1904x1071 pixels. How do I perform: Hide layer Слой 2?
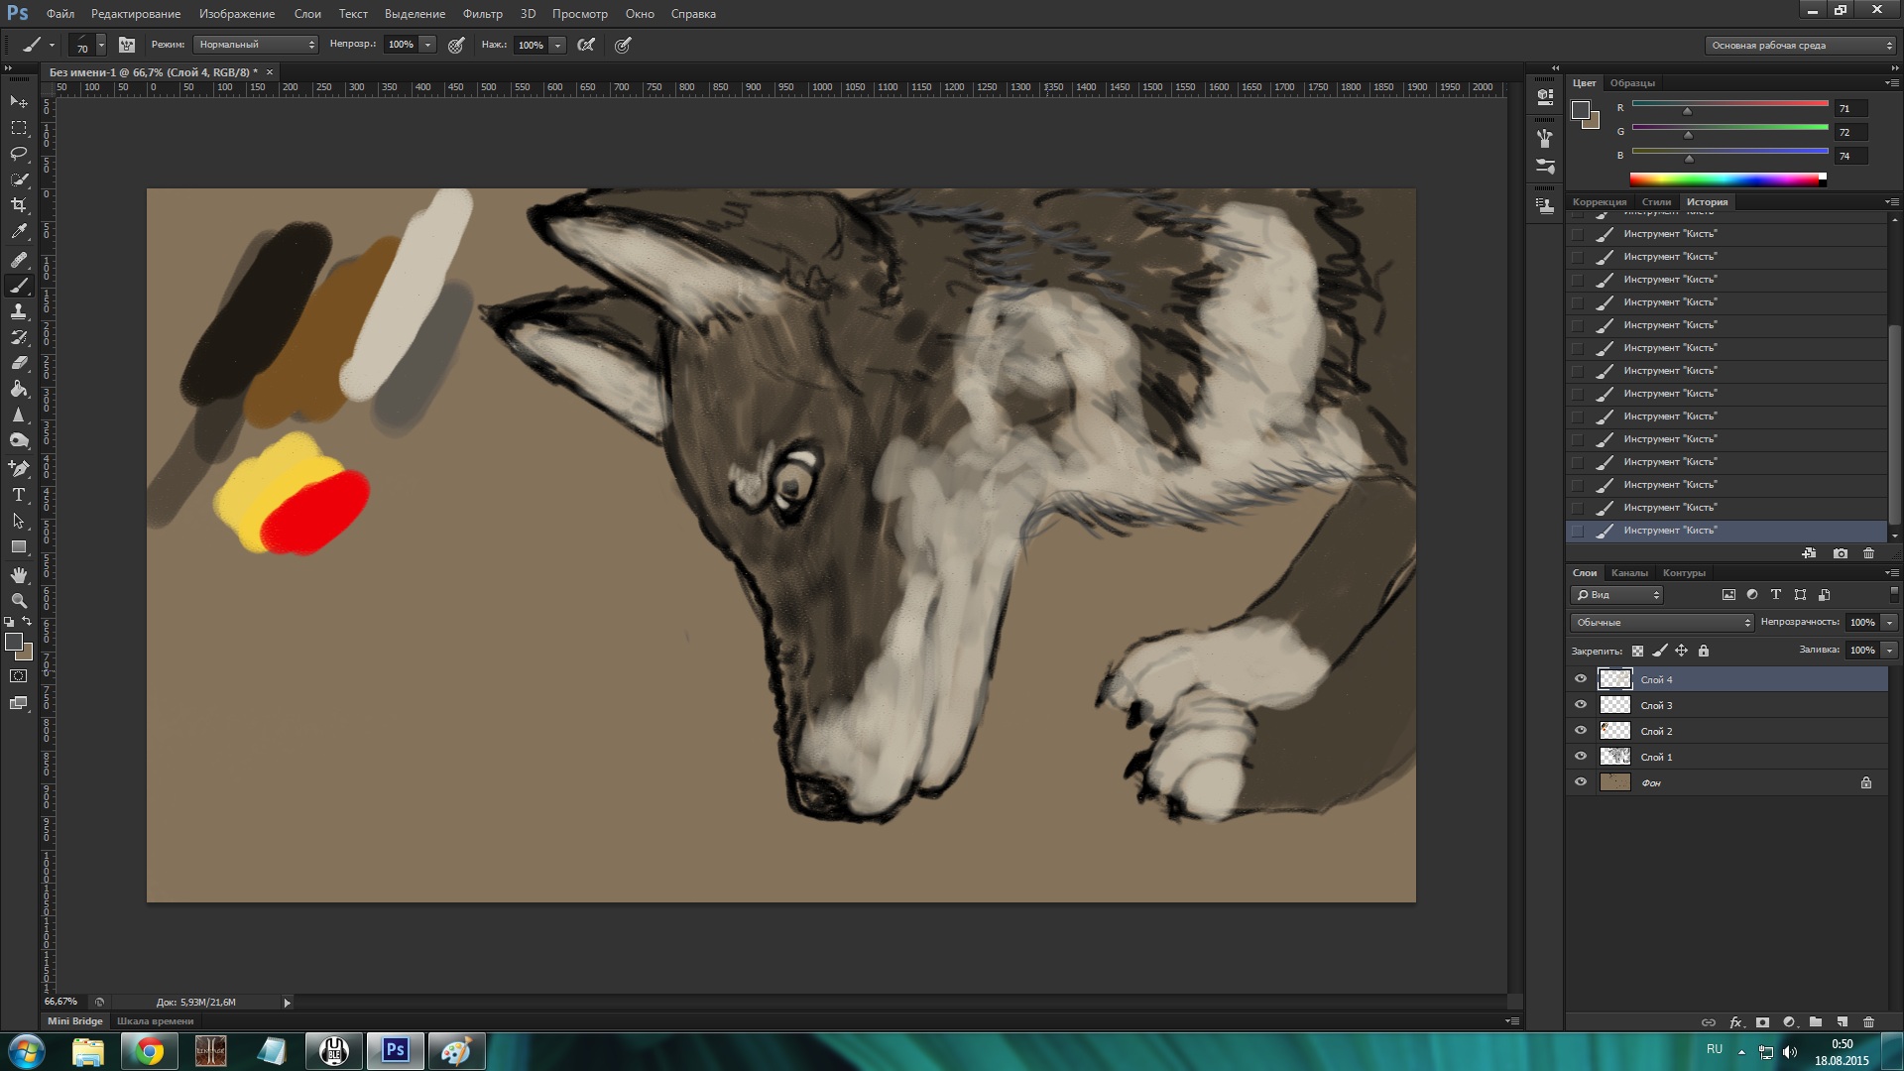[1581, 731]
